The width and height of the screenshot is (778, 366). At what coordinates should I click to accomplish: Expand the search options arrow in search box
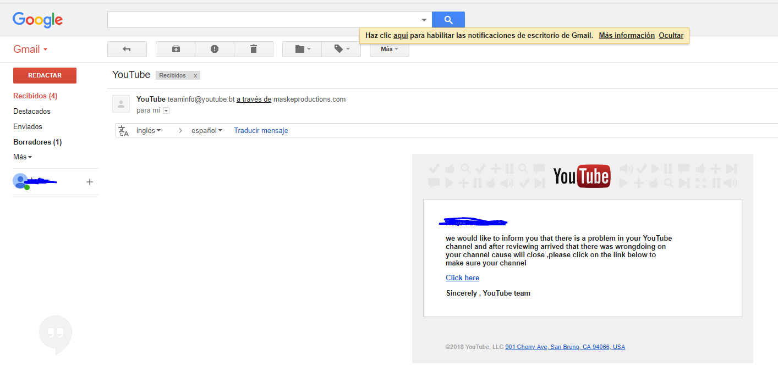pos(424,20)
